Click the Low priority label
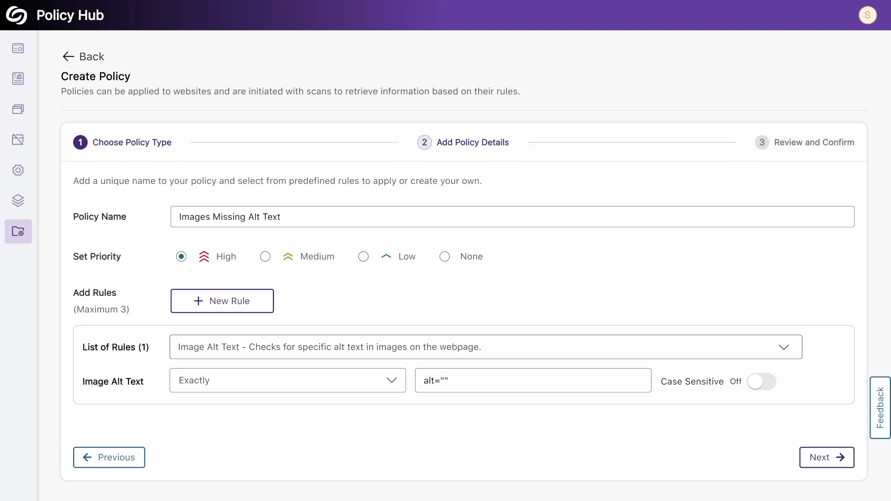Viewport: 891px width, 501px height. coord(407,256)
